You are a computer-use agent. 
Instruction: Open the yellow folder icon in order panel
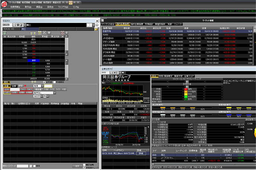click(96, 29)
